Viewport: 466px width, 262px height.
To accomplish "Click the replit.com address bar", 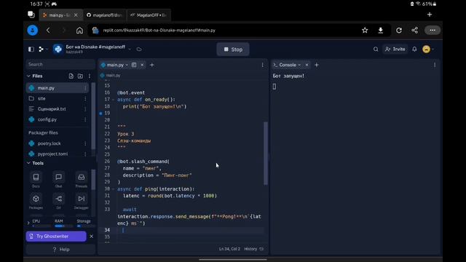I will tap(223, 31).
